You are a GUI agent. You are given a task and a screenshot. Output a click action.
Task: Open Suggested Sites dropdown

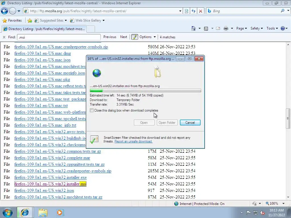(51, 20)
